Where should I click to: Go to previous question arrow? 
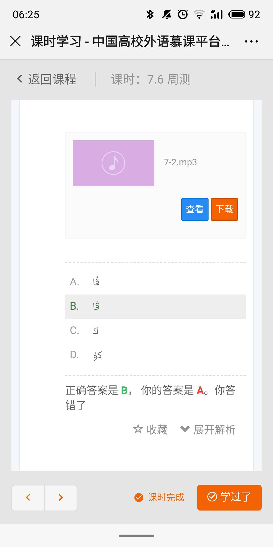pos(28,498)
